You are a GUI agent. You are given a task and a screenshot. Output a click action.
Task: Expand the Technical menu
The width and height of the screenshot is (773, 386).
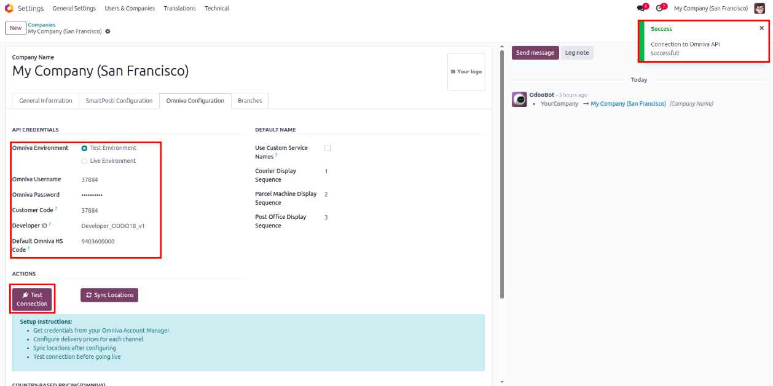(x=216, y=9)
